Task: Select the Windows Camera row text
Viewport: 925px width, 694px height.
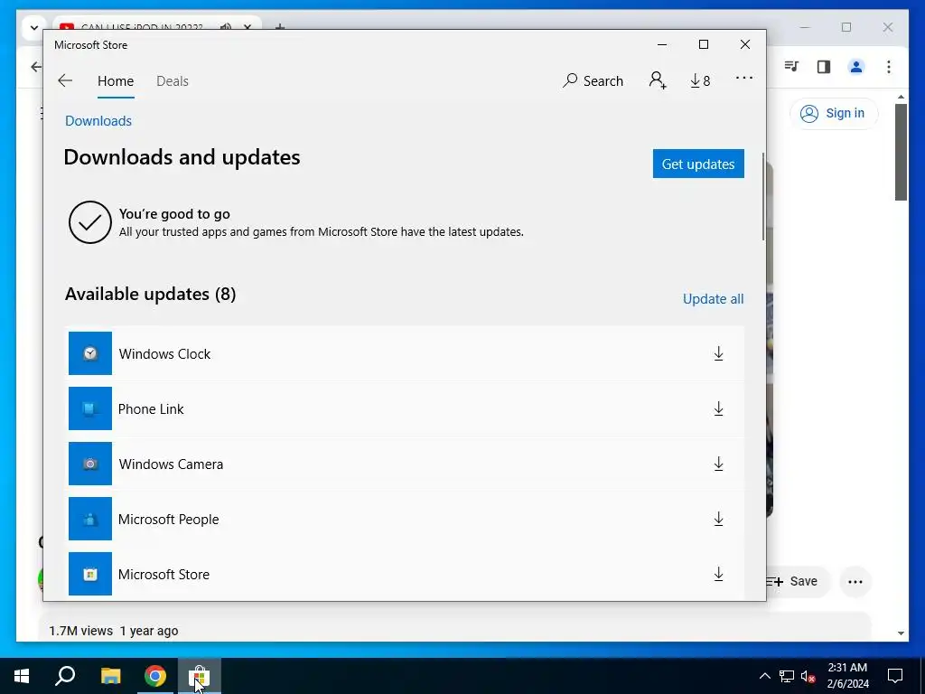Action: (x=171, y=464)
